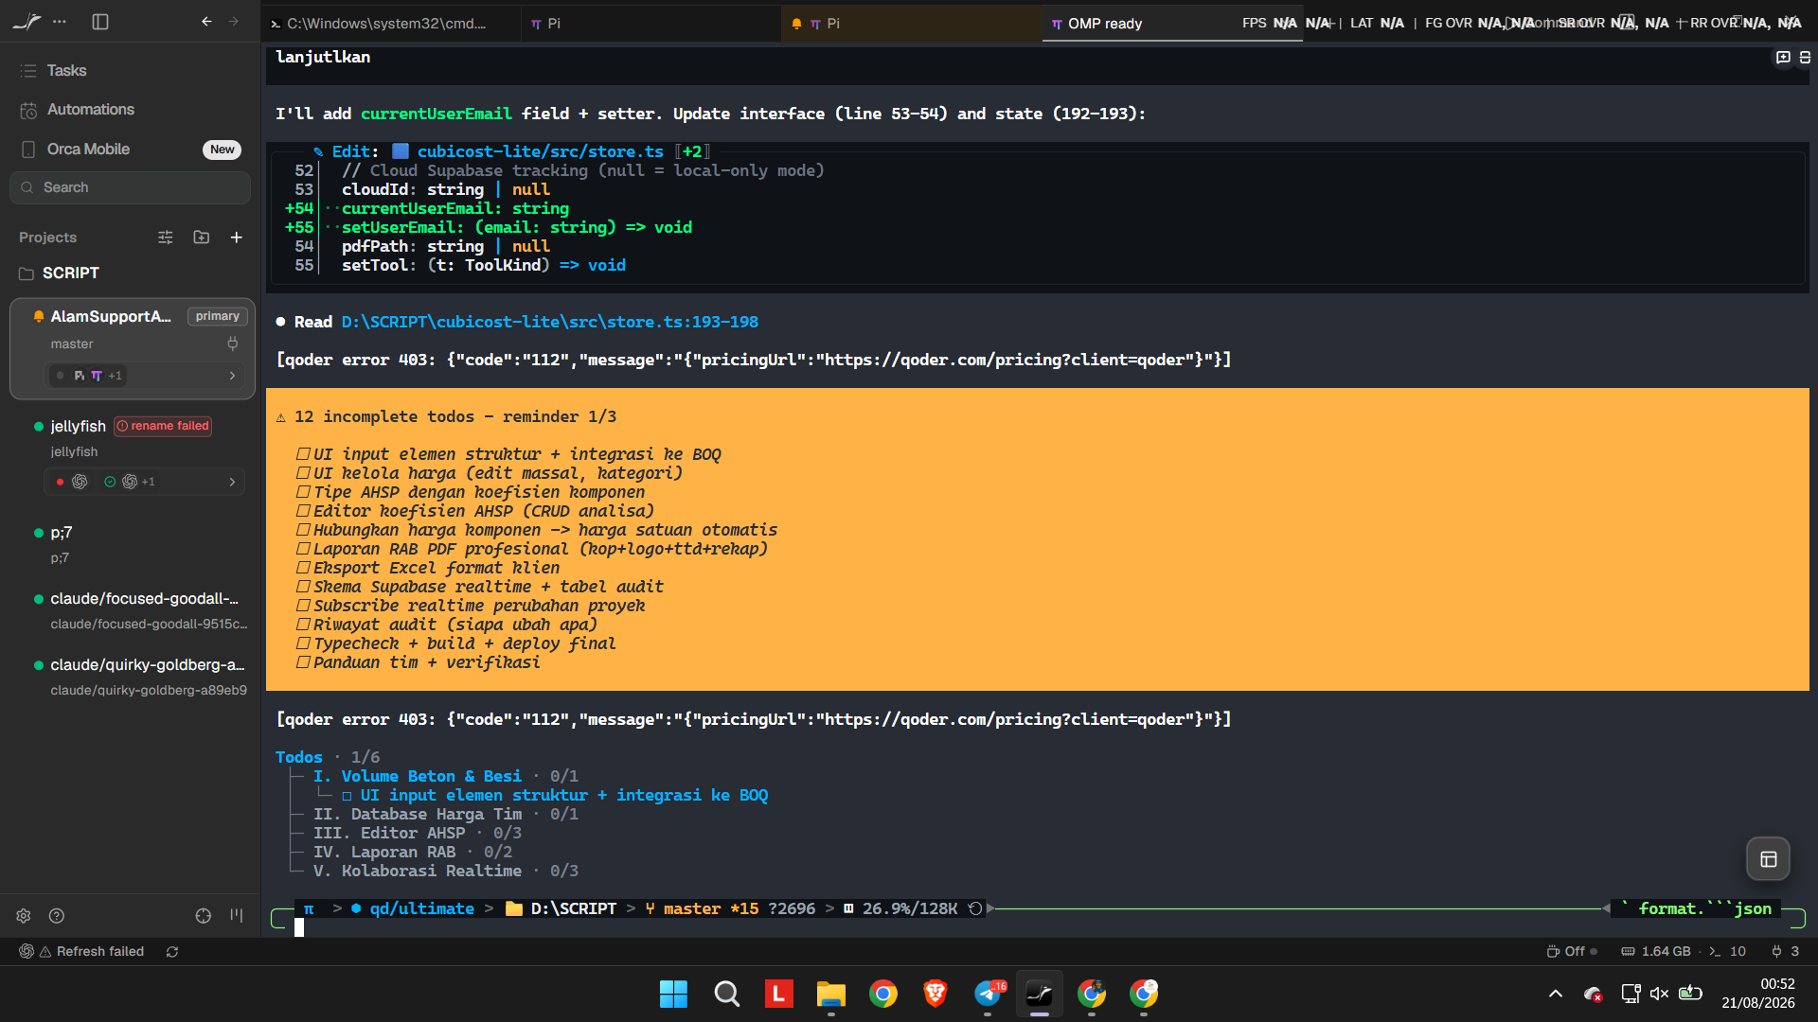1818x1022 pixels.
Task: Open the store.ts:193-198 file path link
Action: (550, 323)
